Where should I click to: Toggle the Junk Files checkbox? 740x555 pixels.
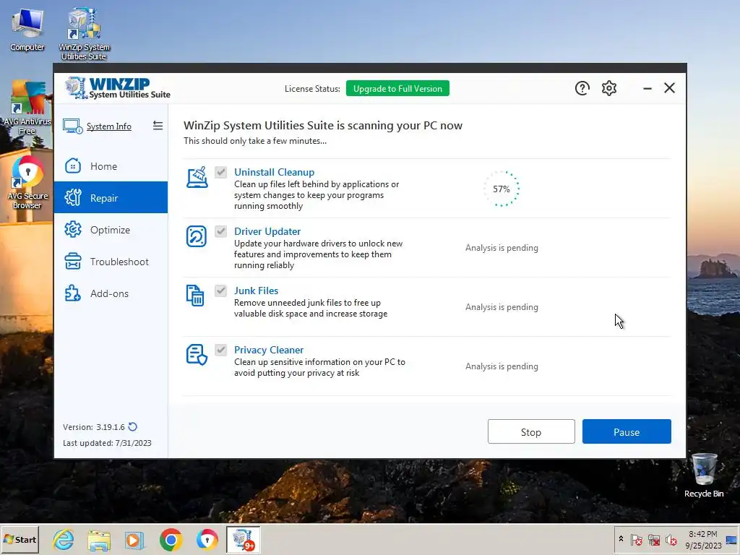[x=221, y=291]
